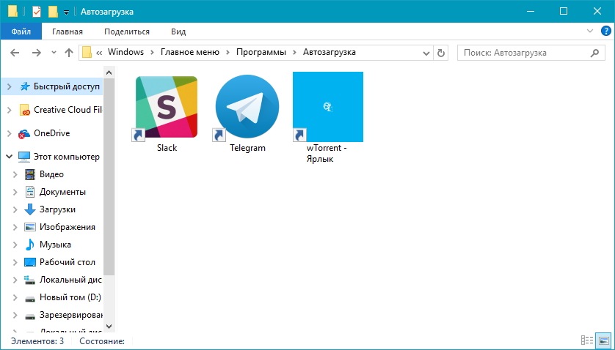615x350 pixels.
Task: Select OneDrive in the sidebar
Action: pyautogui.click(x=52, y=133)
